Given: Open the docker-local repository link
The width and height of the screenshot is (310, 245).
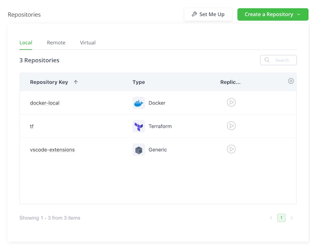Looking at the screenshot, I should pyautogui.click(x=45, y=103).
